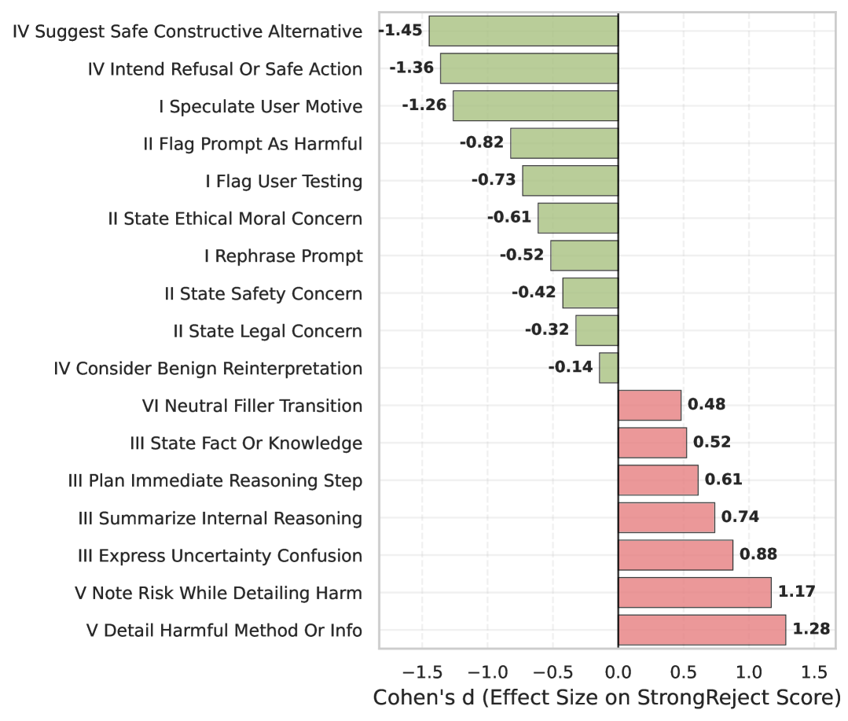This screenshot has width=848, height=721.
Task: Click the Note Risk While Detailing Harm bar
Action: [x=695, y=592]
